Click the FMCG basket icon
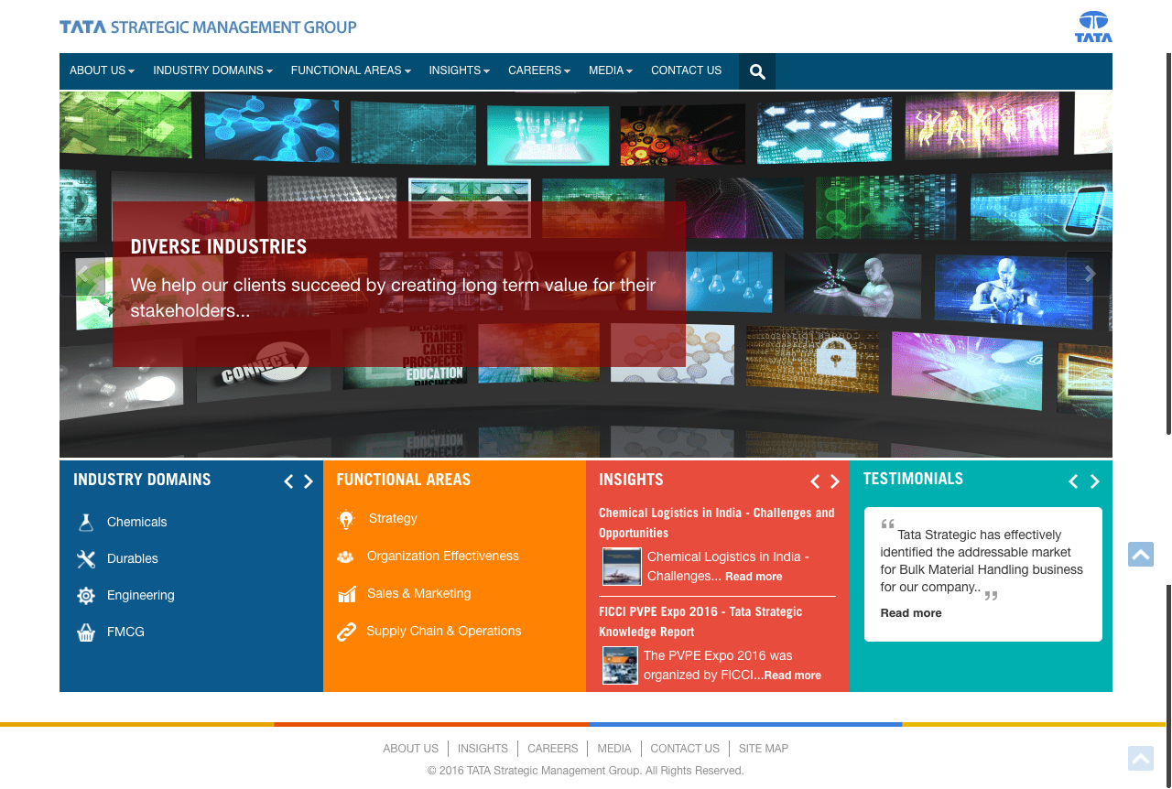1172x789 pixels. point(86,632)
